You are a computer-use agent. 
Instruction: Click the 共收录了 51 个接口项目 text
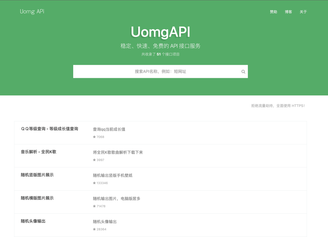(x=160, y=54)
